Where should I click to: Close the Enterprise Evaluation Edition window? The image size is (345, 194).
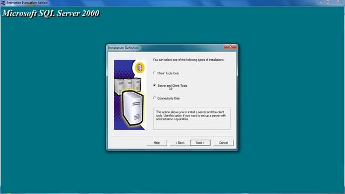point(338,2)
